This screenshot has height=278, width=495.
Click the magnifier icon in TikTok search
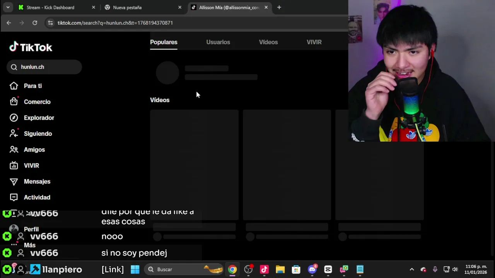14,67
